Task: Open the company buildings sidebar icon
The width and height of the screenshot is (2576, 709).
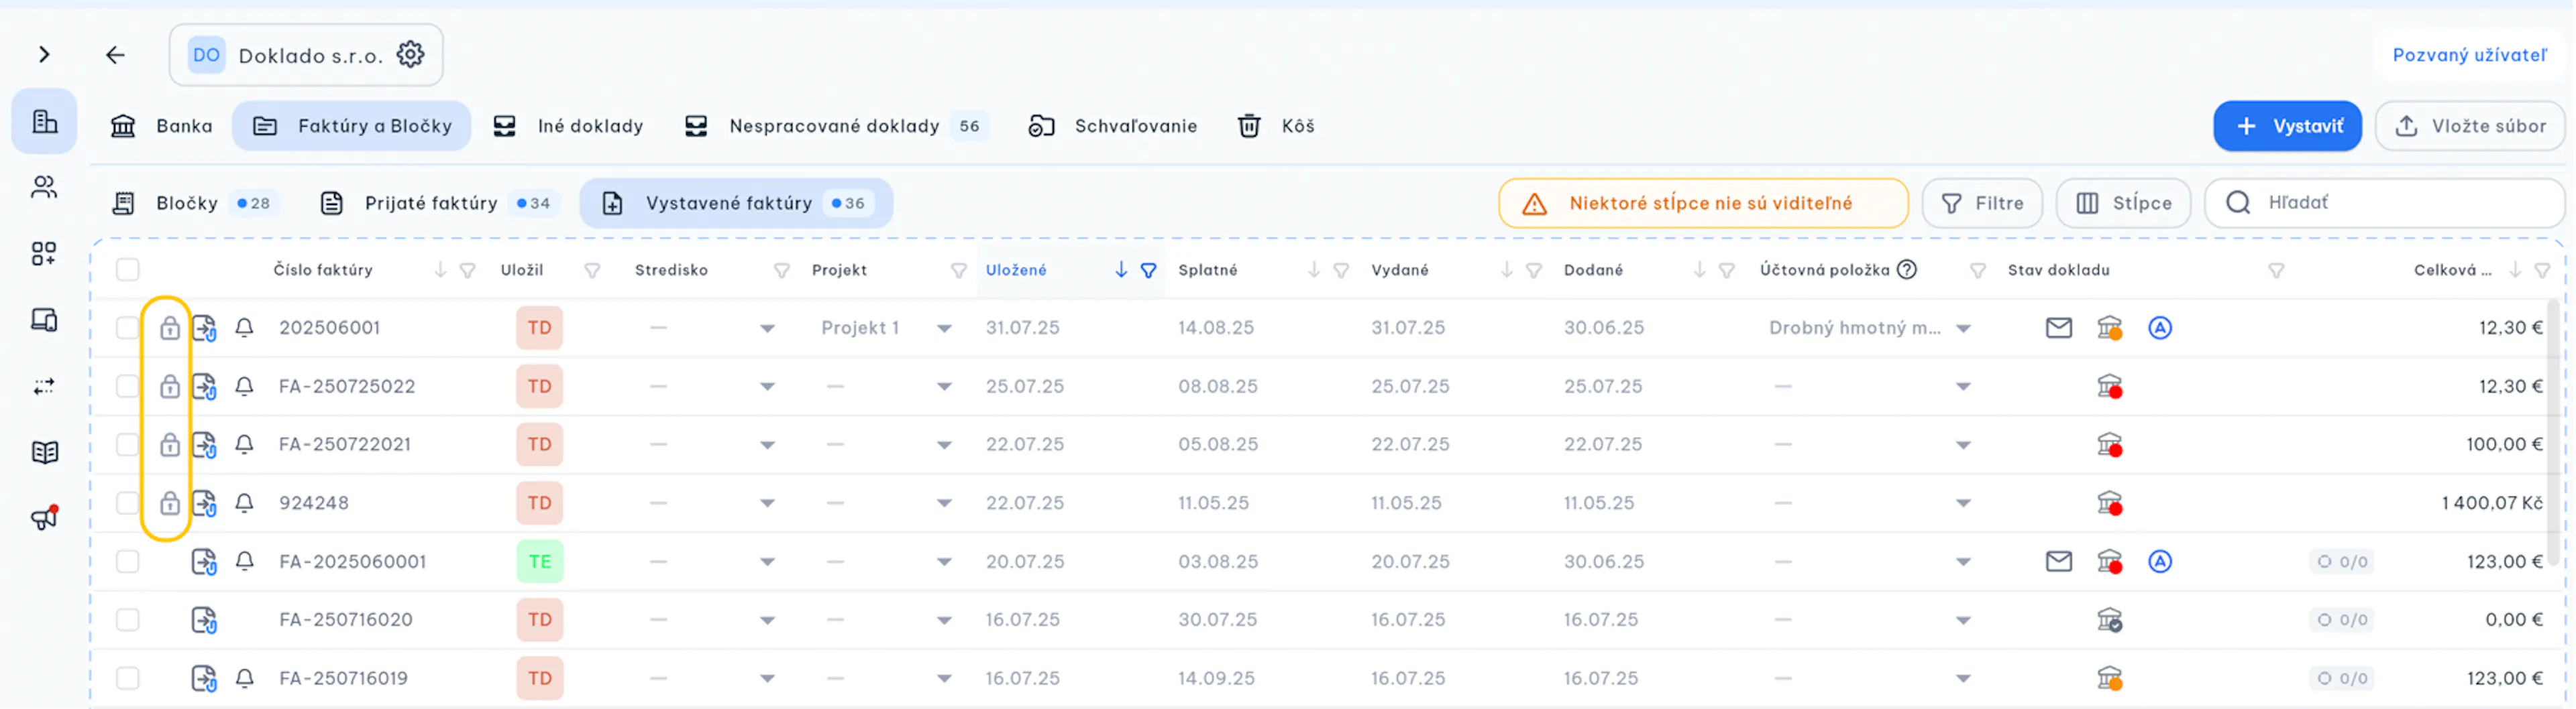Action: 44,122
